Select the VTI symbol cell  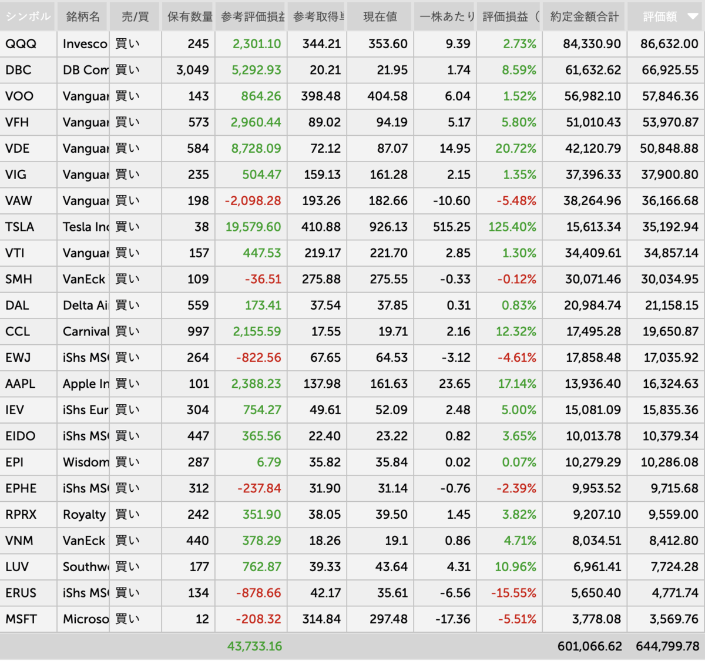pyautogui.click(x=28, y=253)
